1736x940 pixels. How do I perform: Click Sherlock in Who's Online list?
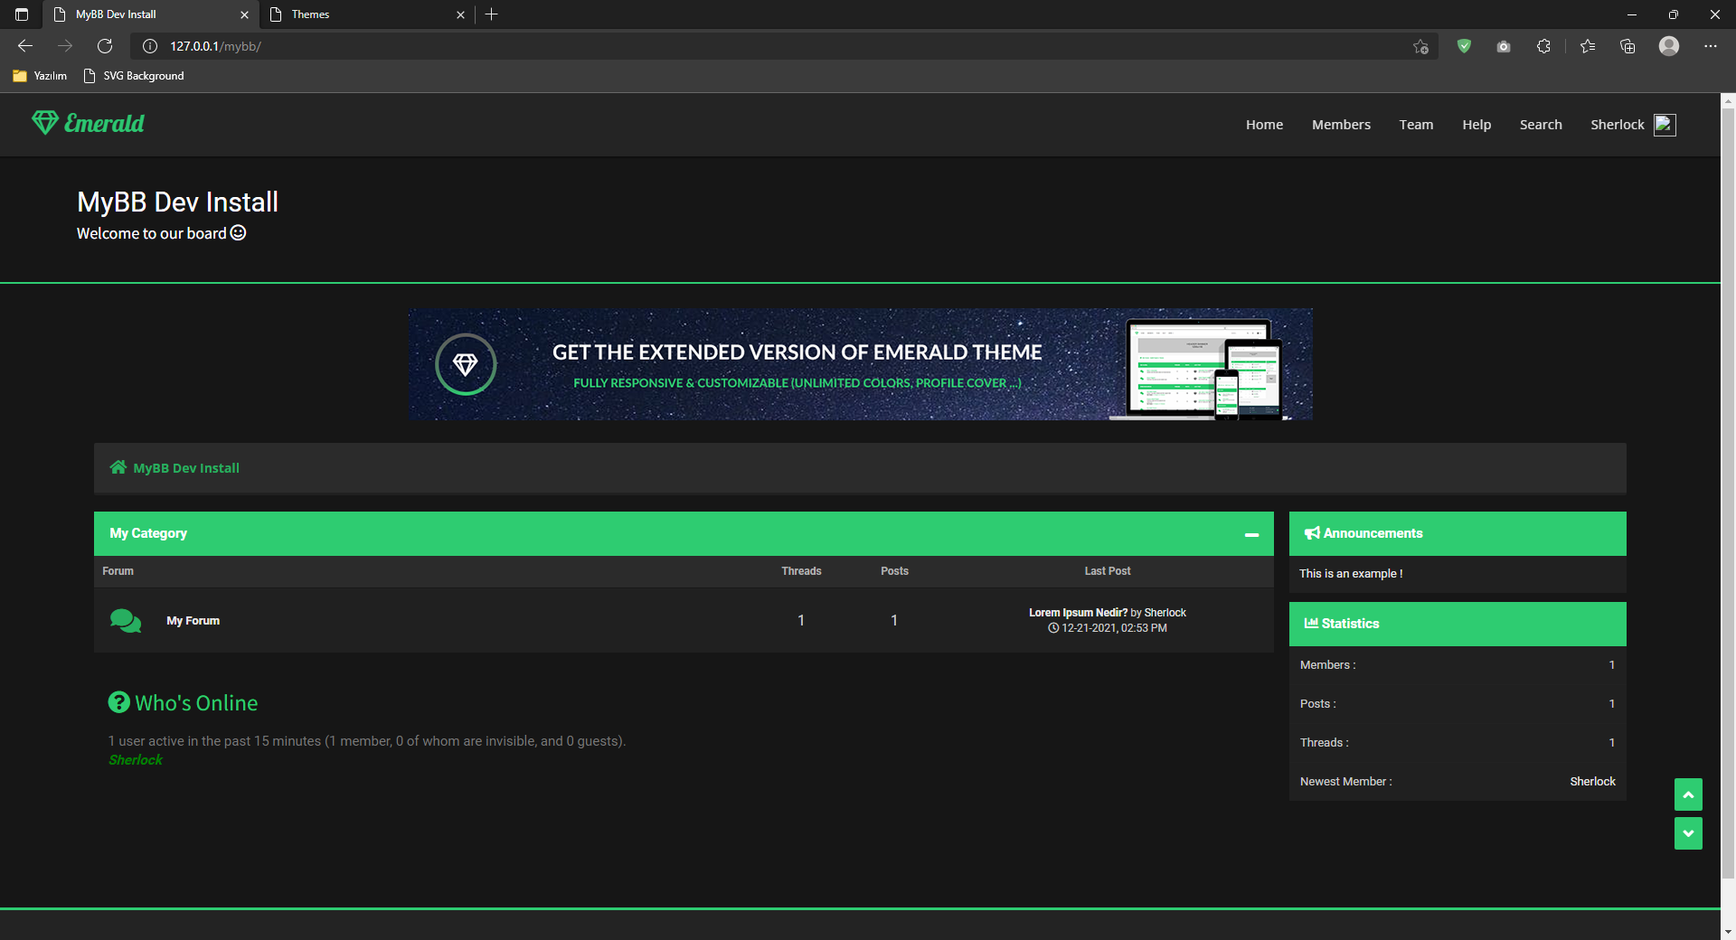coord(136,760)
